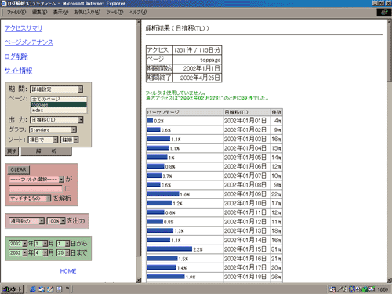
Task: Open the end day dropdown showing 25
Action: click(63, 253)
